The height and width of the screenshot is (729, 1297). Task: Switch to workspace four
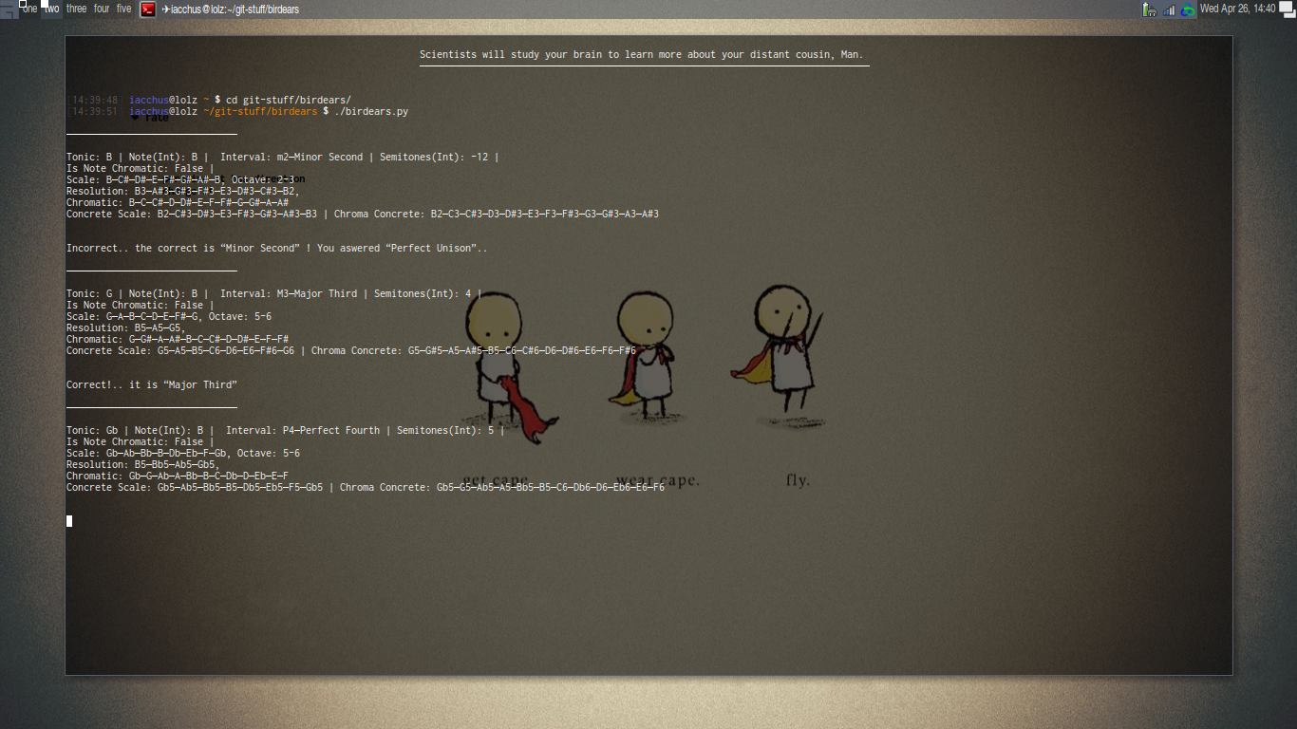tap(101, 9)
